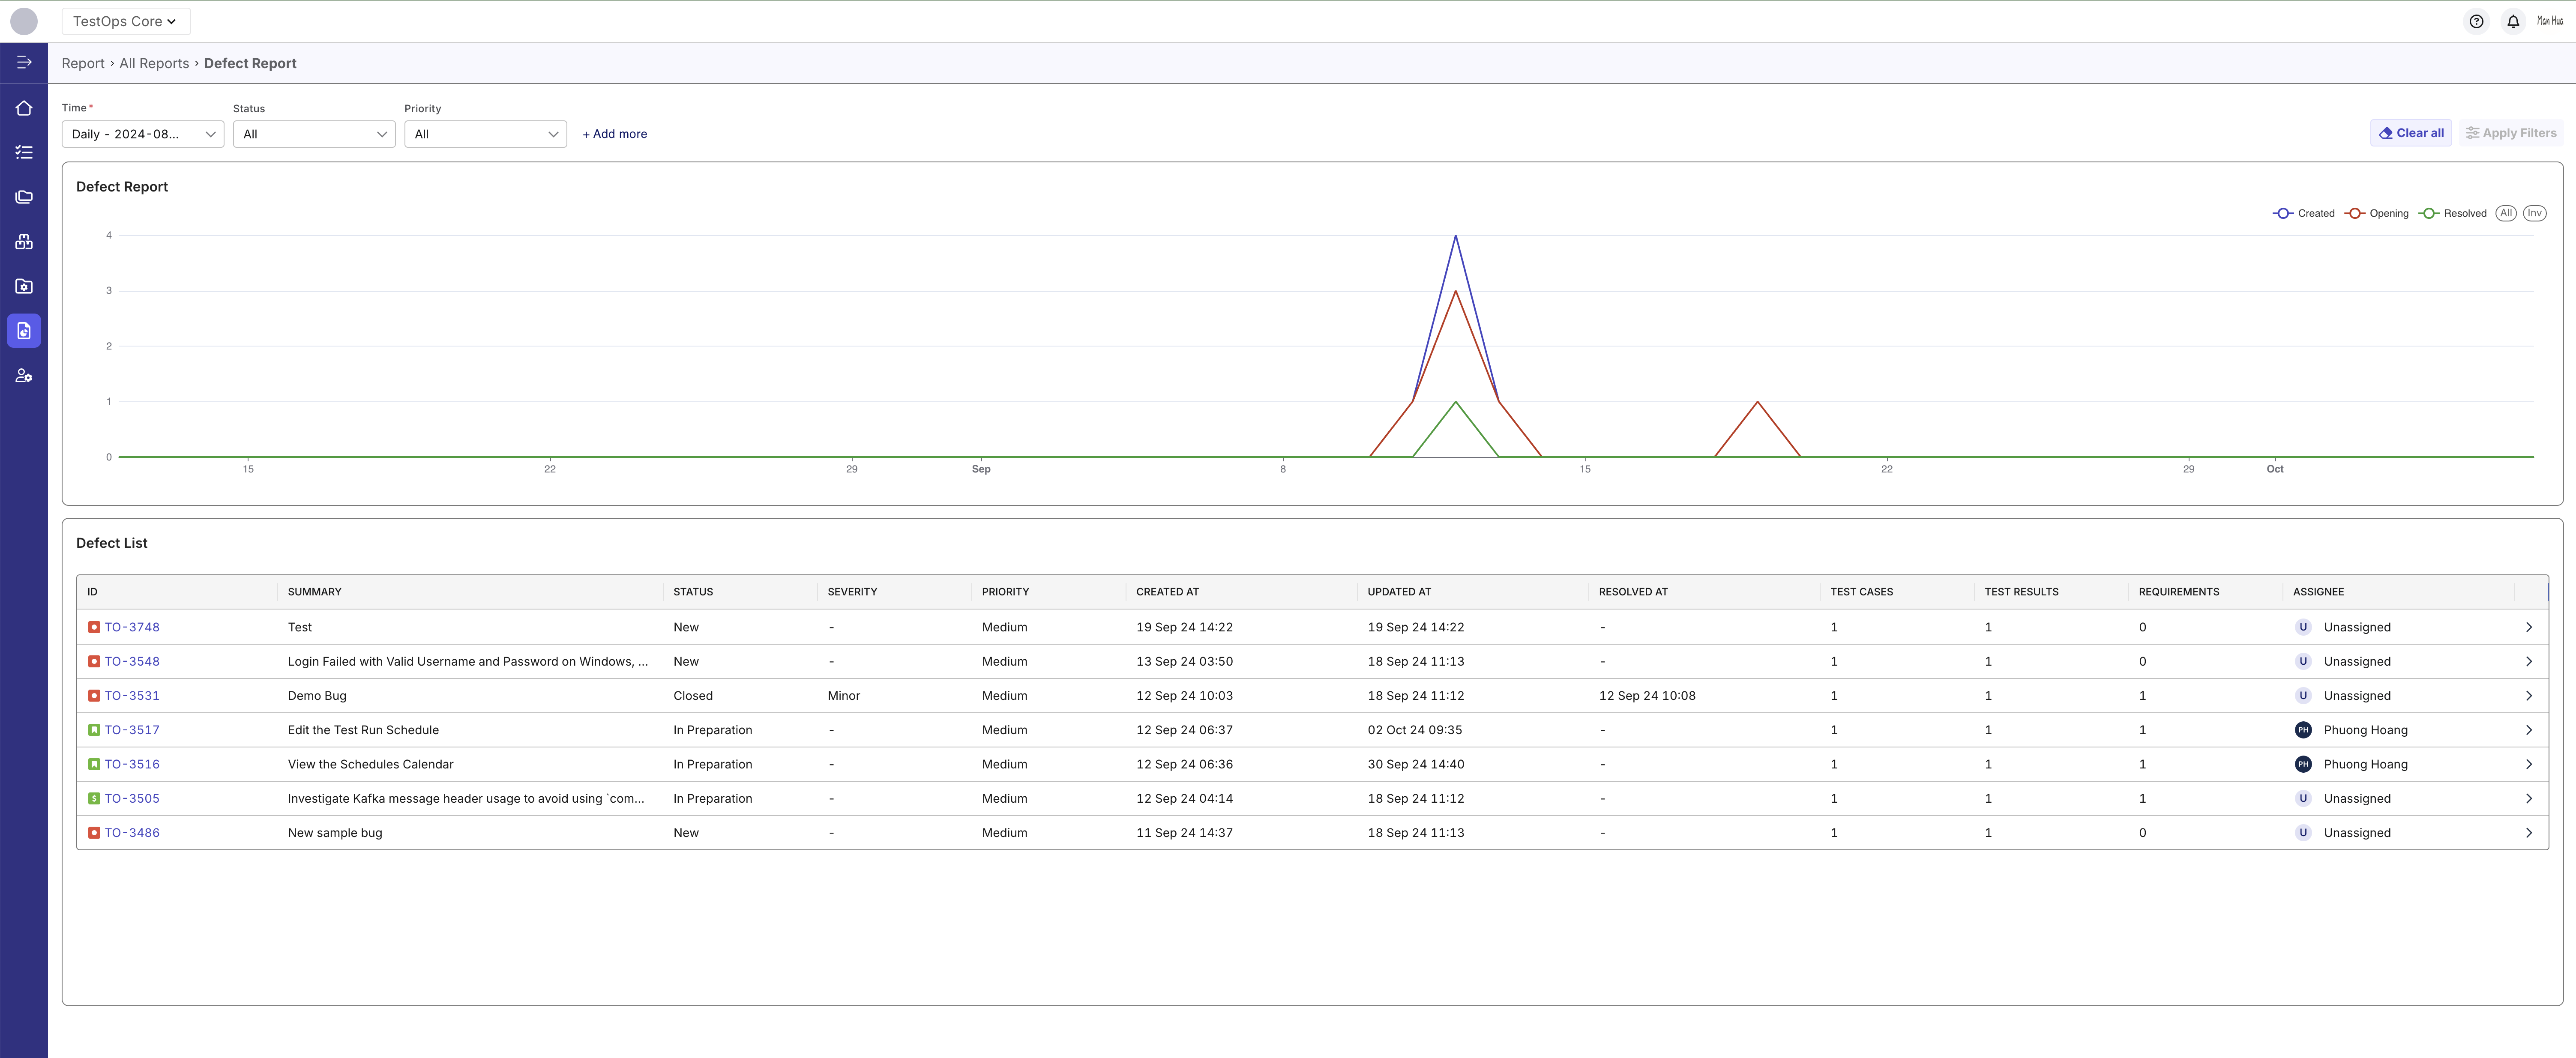
Task: Open defect TO-3505 link
Action: 132,798
